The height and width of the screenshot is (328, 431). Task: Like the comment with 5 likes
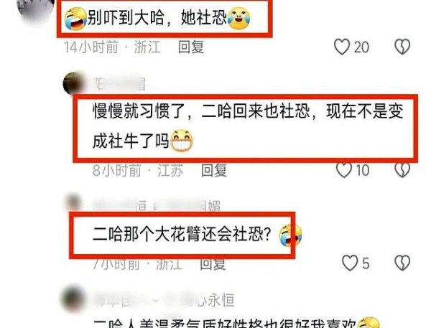tap(350, 263)
